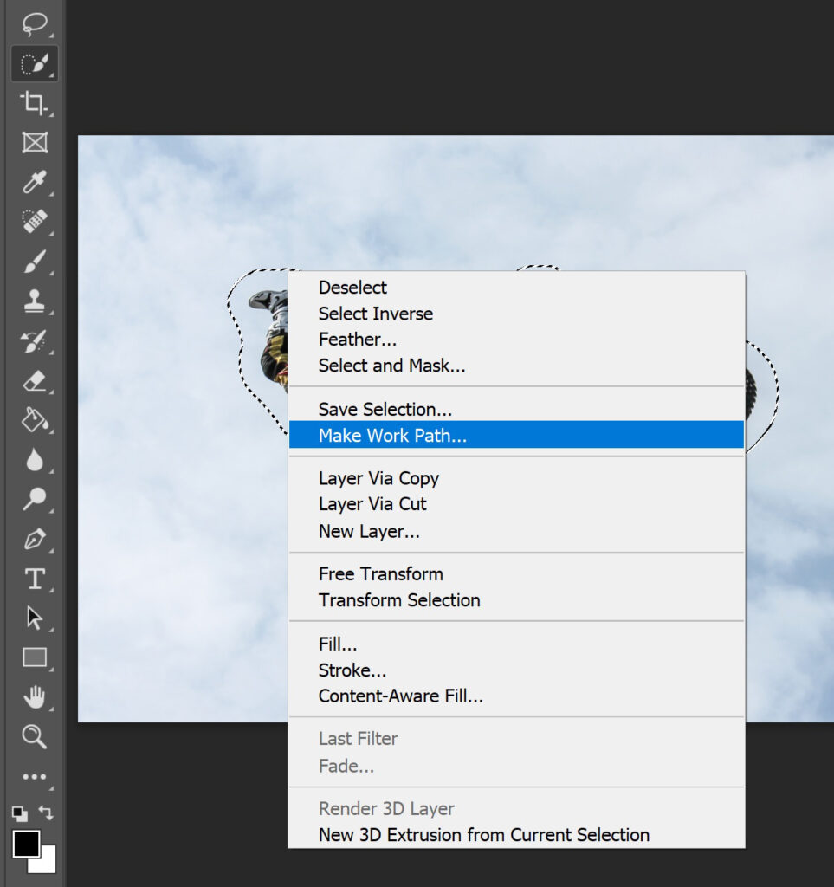
Task: Select the Frame tool
Action: point(35,143)
